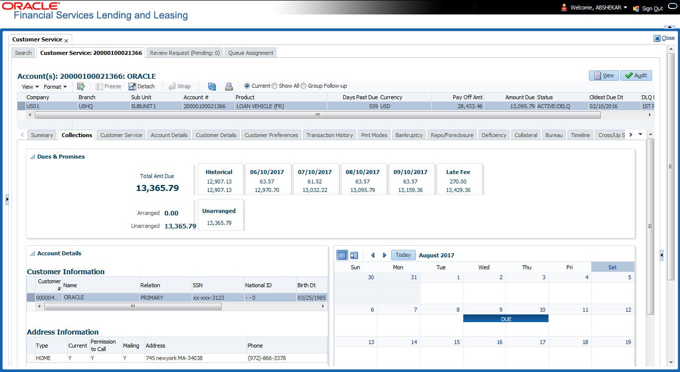Open the Transaction History tab
This screenshot has height=372, width=680.
click(329, 135)
